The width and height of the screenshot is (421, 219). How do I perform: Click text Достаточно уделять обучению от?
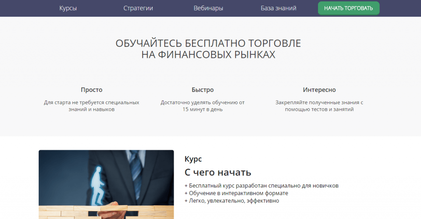click(203, 102)
